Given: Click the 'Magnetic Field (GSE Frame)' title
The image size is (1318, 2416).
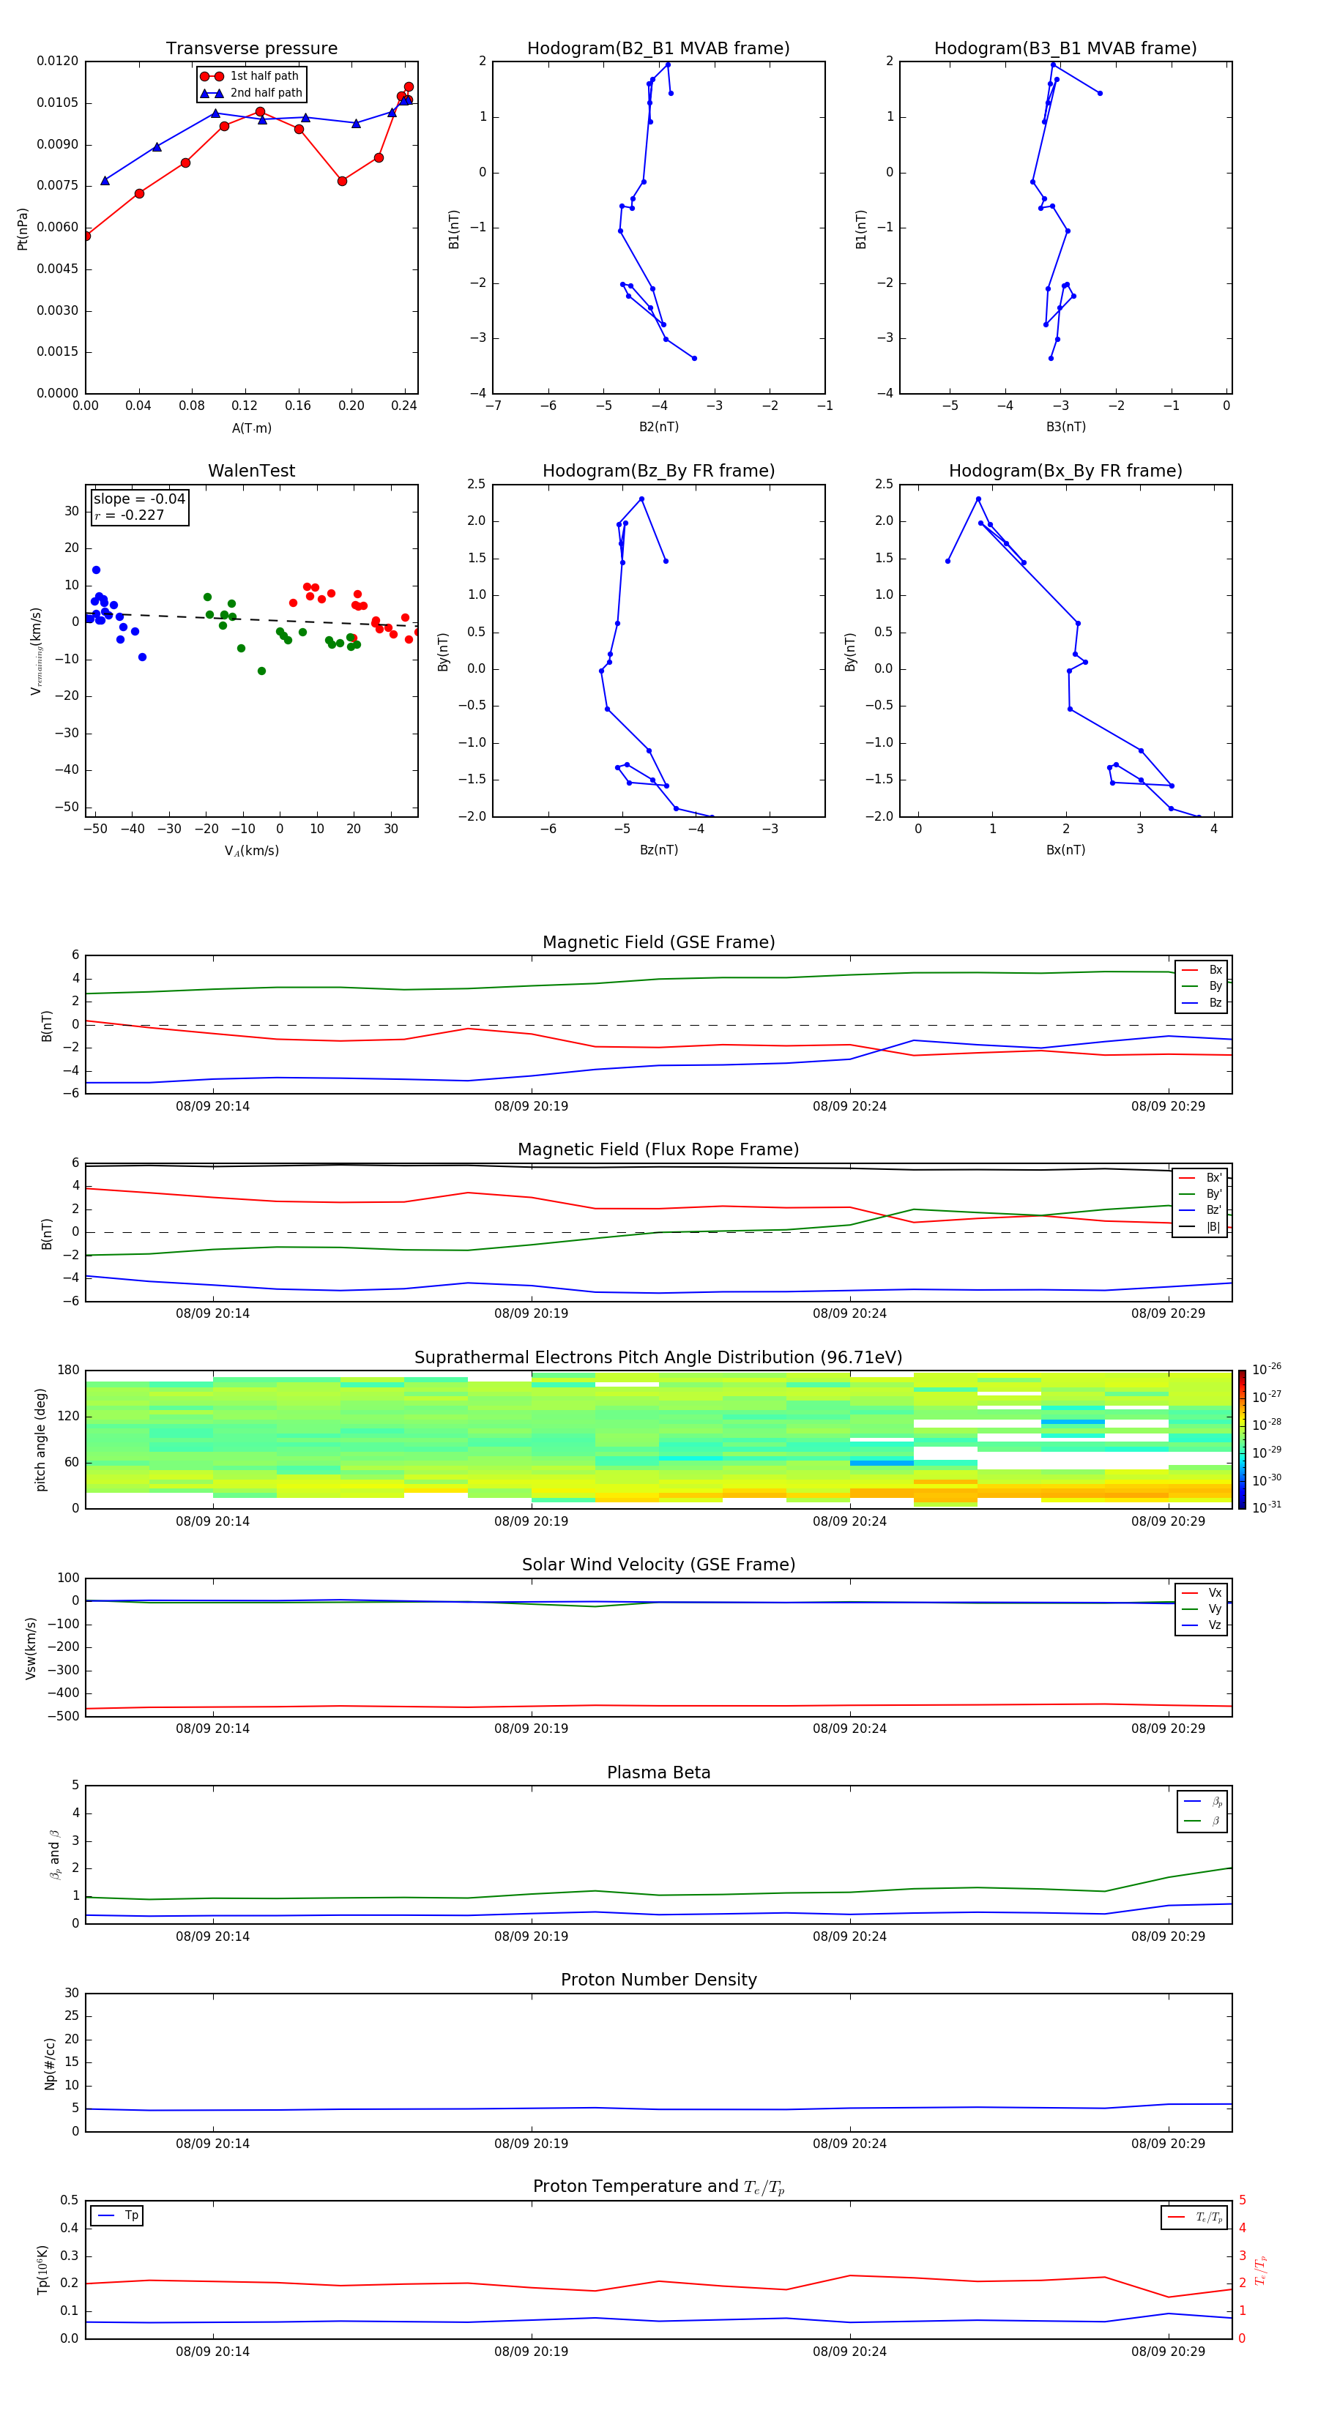Looking at the screenshot, I should click(x=658, y=942).
